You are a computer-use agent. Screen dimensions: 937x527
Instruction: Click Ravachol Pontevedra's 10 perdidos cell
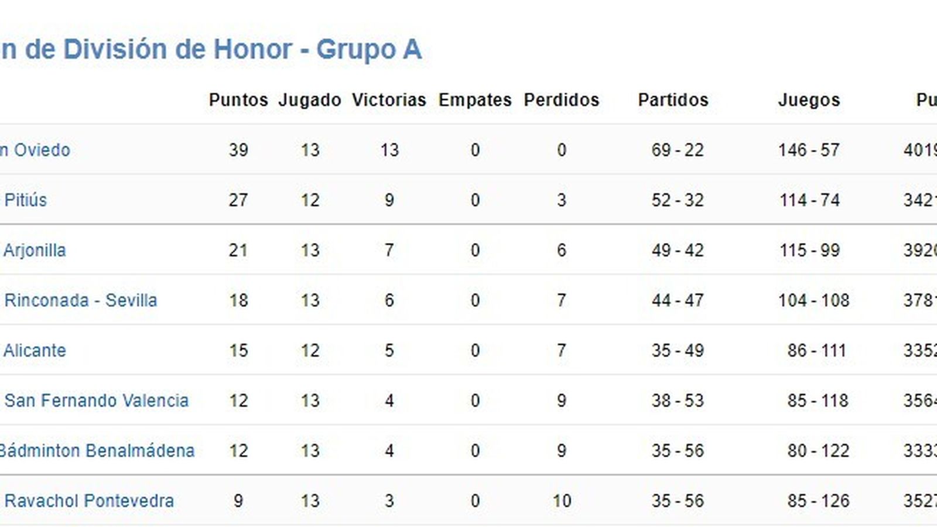point(561,501)
